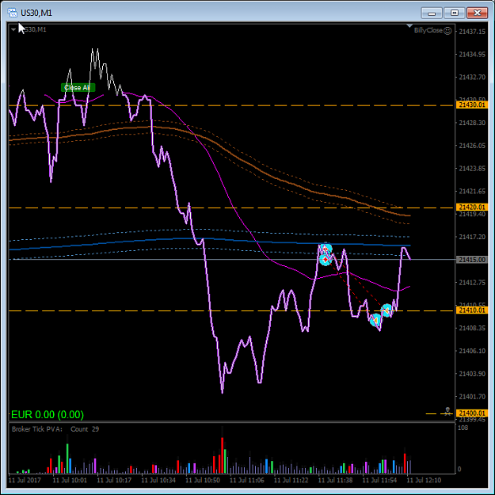
Task: Open the chart dropdown arrow beside US30,M1
Action: click(13, 29)
